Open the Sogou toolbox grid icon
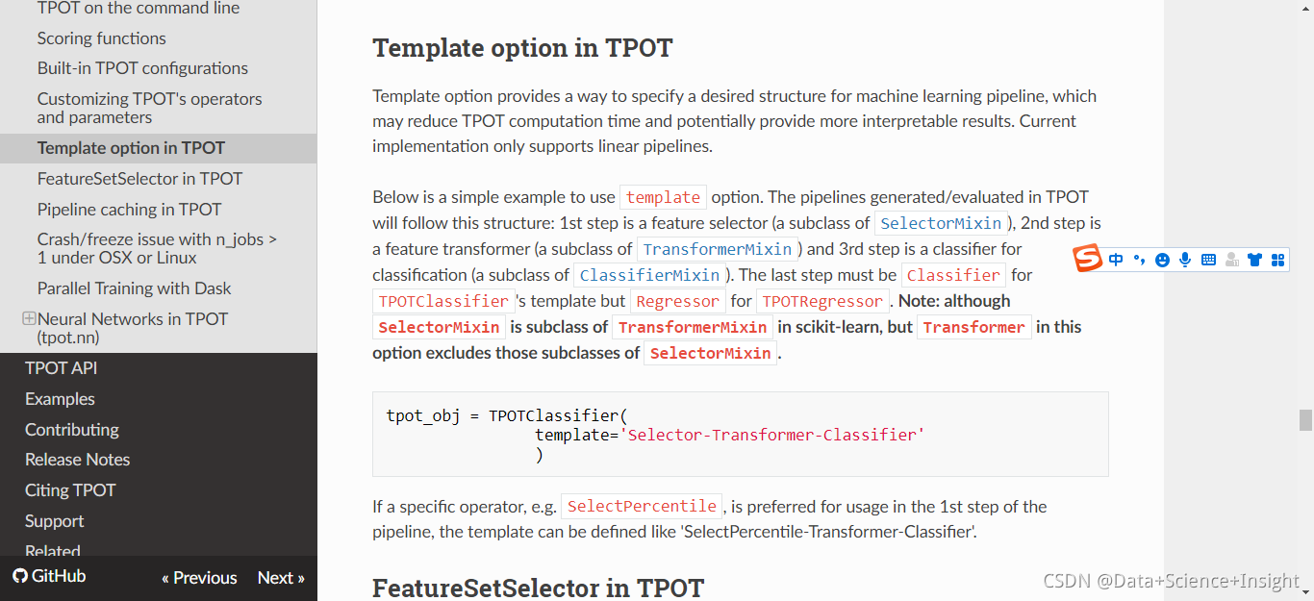The width and height of the screenshot is (1314, 601). click(x=1277, y=259)
